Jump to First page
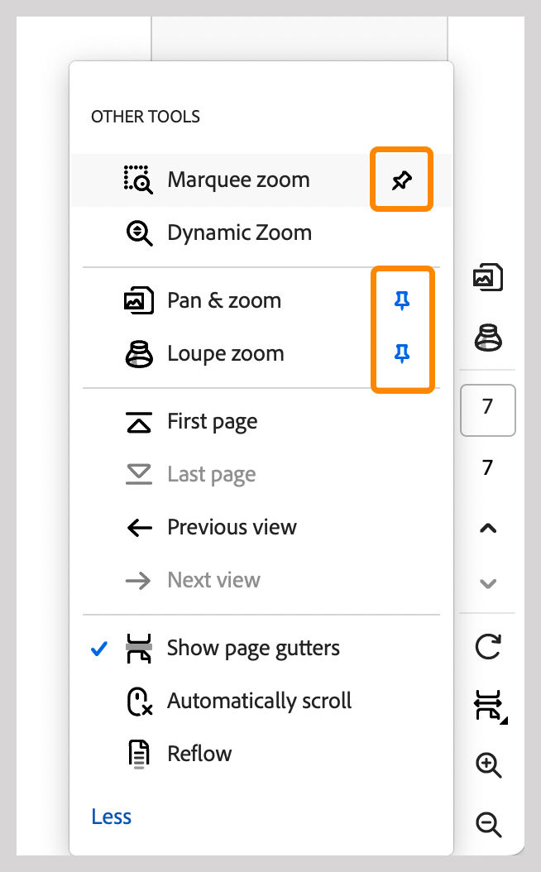541x872 pixels. pos(212,422)
